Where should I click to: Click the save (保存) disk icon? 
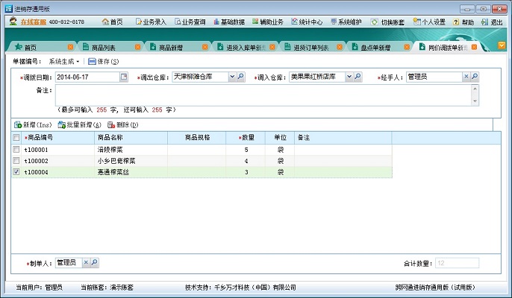92,60
